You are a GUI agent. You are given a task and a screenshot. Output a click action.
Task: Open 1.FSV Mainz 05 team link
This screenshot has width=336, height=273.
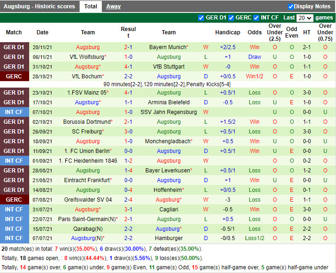point(88,93)
